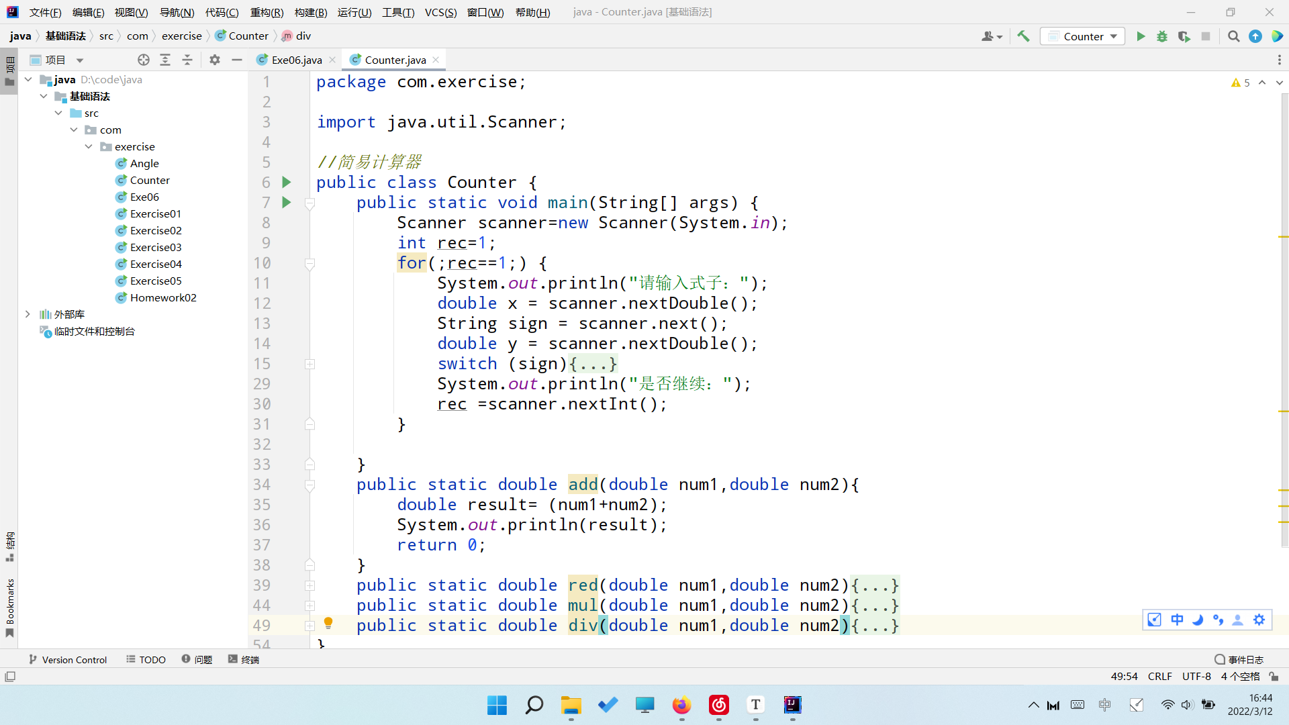
Task: Click the green Run button in toolbar
Action: point(1141,36)
